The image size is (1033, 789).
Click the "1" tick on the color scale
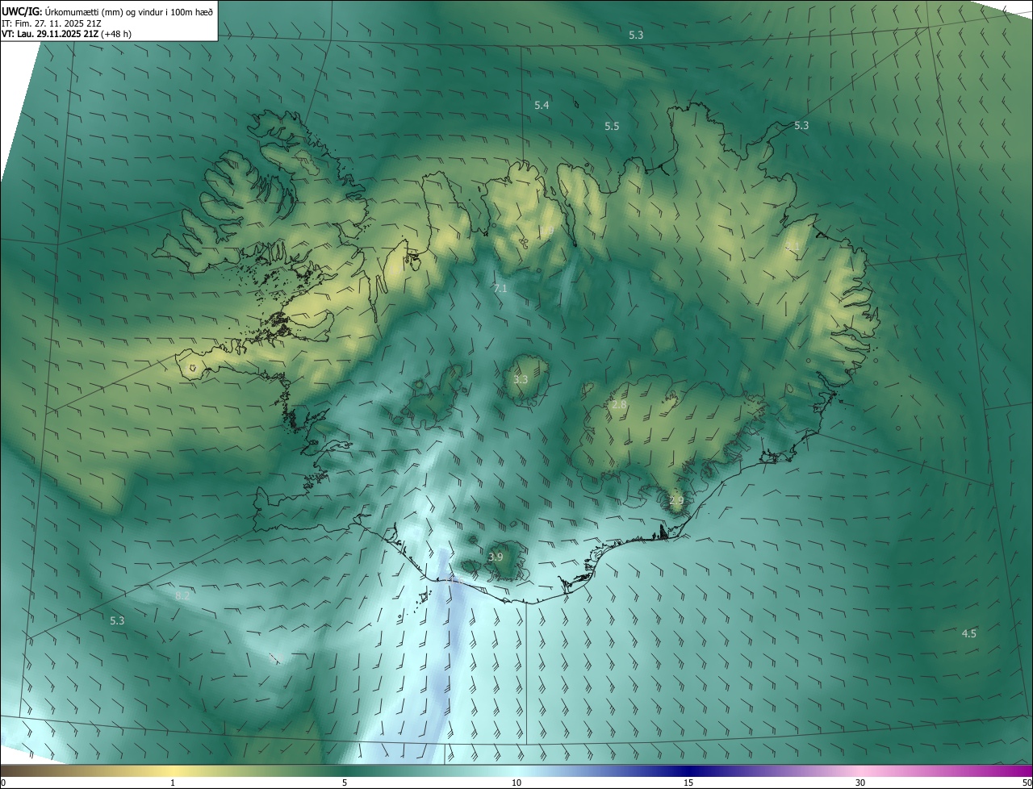click(173, 783)
